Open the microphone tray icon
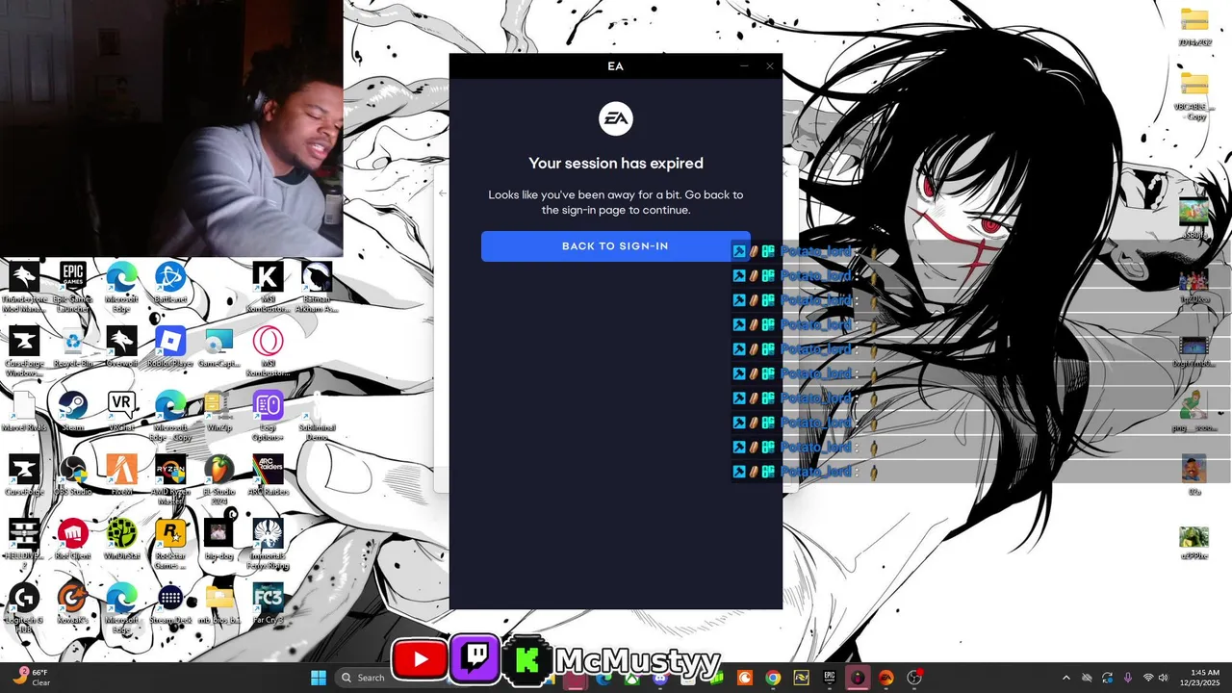This screenshot has height=693, width=1232. pos(1127,678)
